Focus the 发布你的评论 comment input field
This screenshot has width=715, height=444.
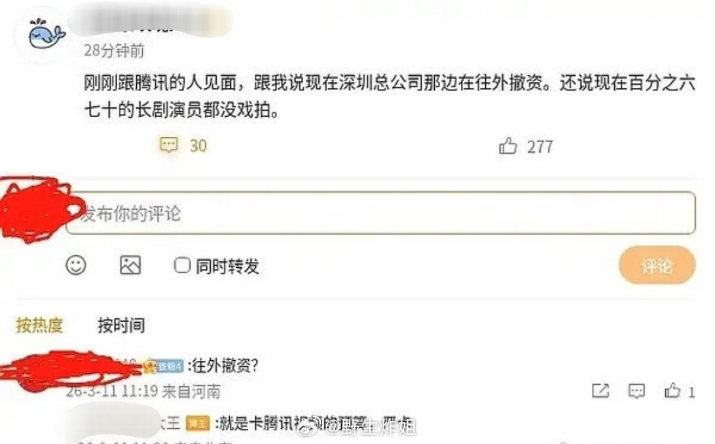(381, 213)
